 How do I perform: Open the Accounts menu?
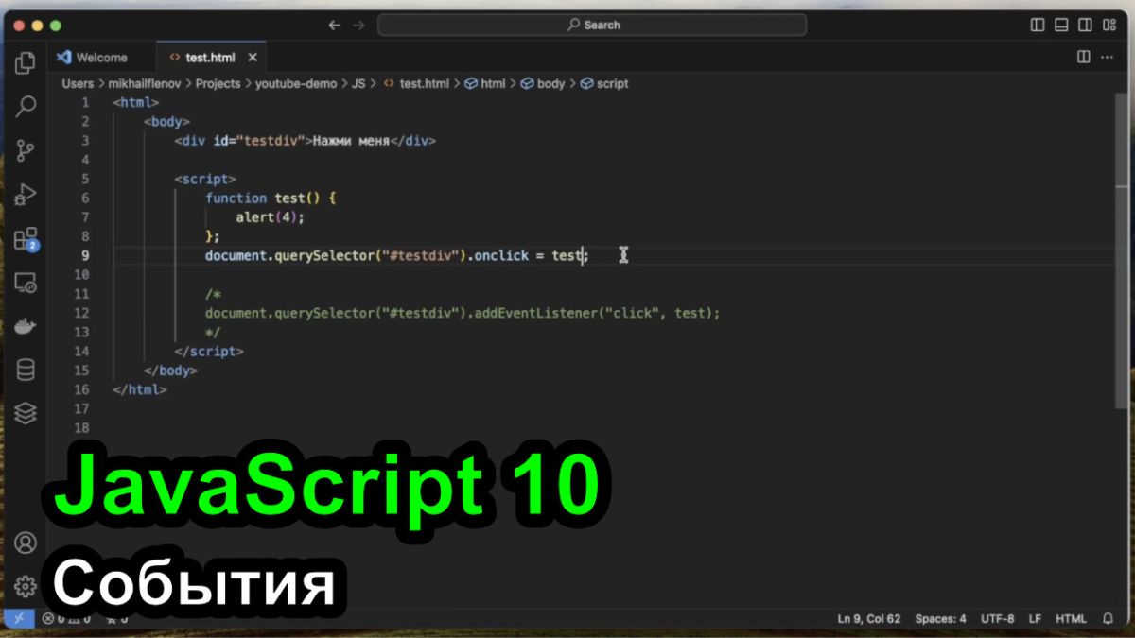pyautogui.click(x=26, y=543)
